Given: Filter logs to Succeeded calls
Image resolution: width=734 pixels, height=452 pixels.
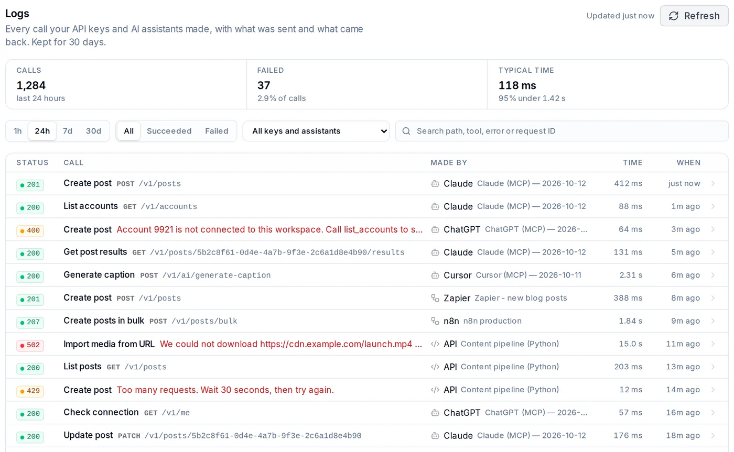Looking at the screenshot, I should point(169,131).
